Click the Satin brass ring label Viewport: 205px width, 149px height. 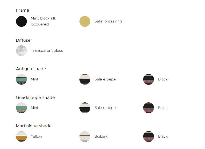[x=108, y=21]
